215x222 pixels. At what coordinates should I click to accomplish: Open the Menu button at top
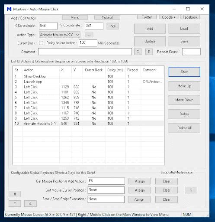click(75, 17)
